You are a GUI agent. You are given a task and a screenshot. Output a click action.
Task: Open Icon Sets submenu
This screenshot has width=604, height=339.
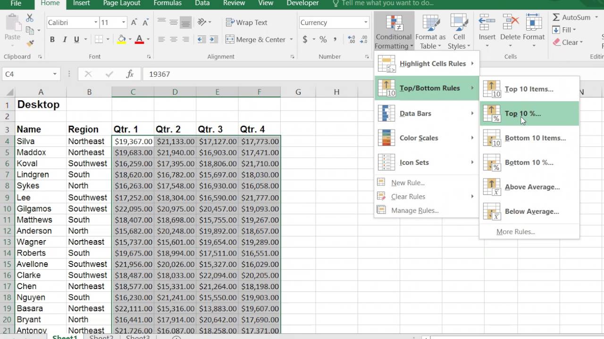(427, 162)
